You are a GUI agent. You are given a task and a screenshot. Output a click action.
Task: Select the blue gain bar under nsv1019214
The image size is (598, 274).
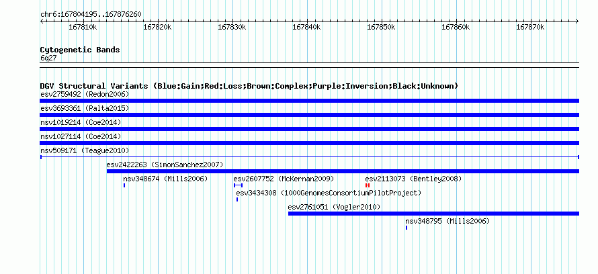pyautogui.click(x=310, y=129)
